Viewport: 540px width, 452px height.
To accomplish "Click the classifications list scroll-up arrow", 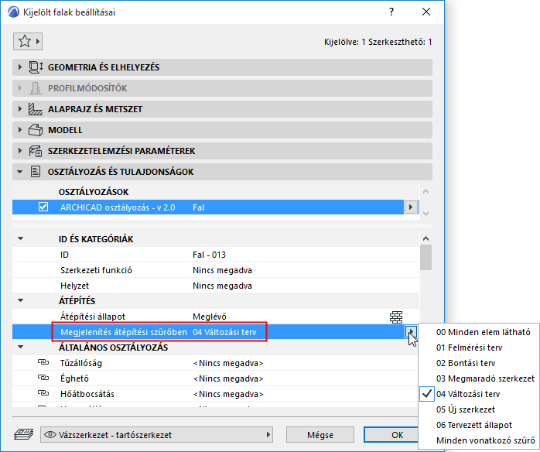I will tap(426, 191).
